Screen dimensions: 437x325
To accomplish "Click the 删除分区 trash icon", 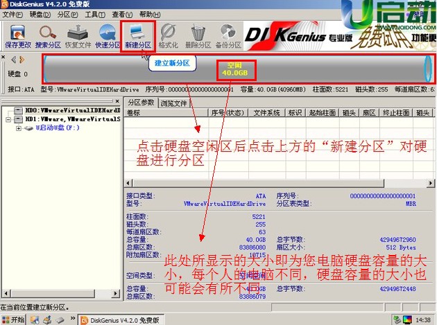I will click(198, 36).
